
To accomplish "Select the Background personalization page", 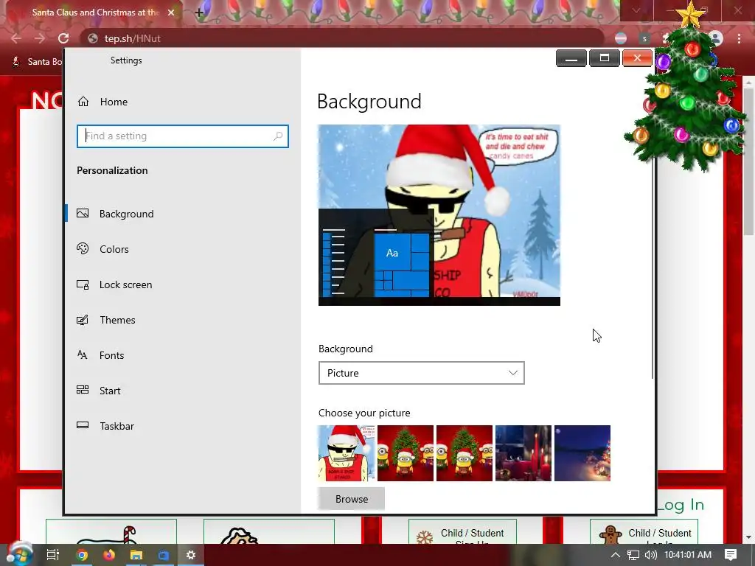I will (x=126, y=214).
